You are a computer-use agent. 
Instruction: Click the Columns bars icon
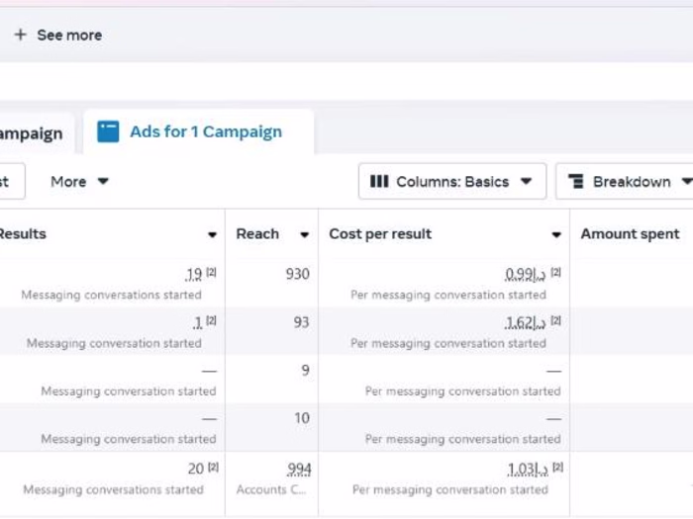(379, 182)
